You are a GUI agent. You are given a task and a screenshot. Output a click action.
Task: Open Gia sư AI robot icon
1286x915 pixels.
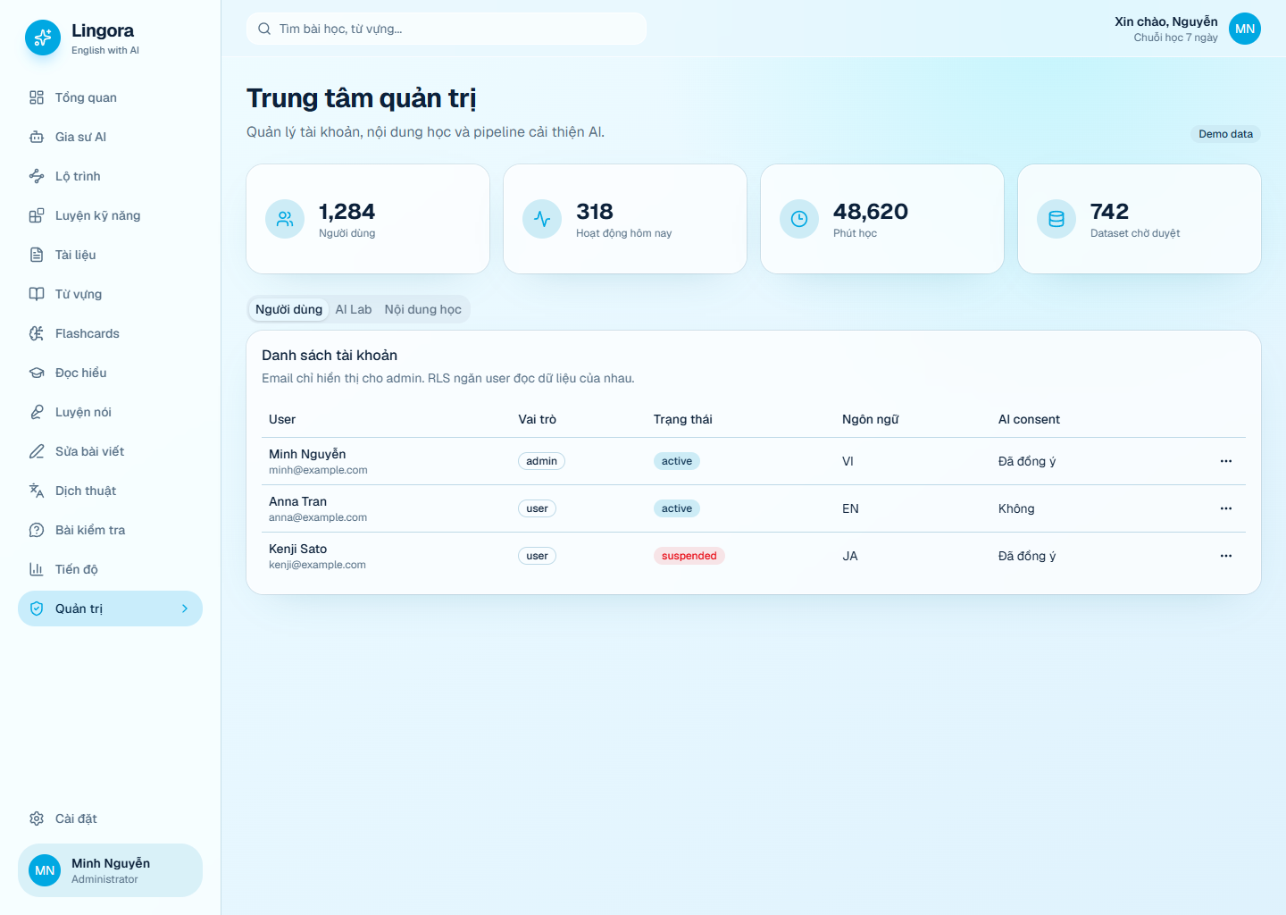[x=37, y=137]
